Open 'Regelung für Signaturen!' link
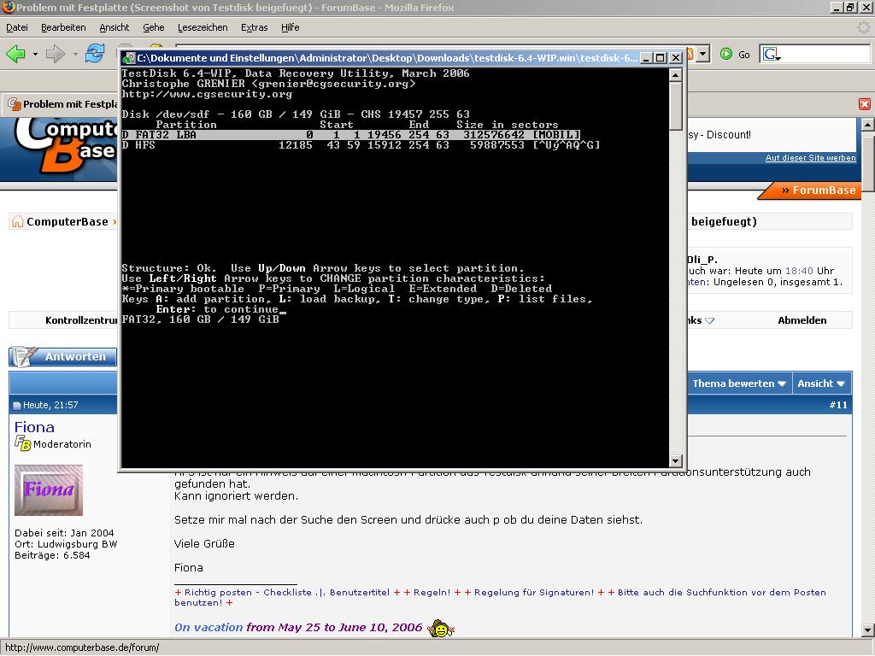 [534, 593]
